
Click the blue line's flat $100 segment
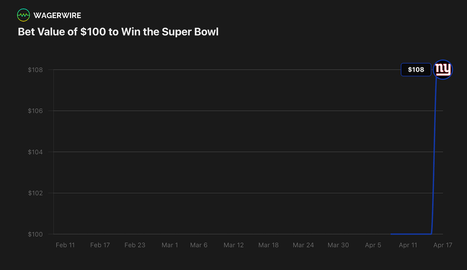point(411,234)
